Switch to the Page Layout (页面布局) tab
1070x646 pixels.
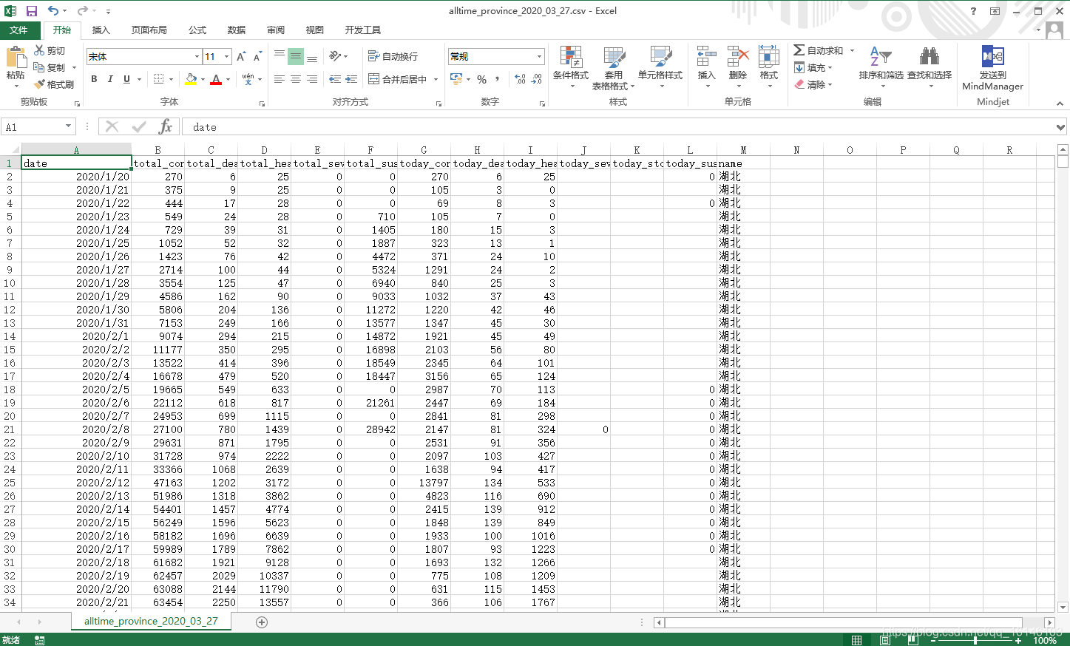149,30
